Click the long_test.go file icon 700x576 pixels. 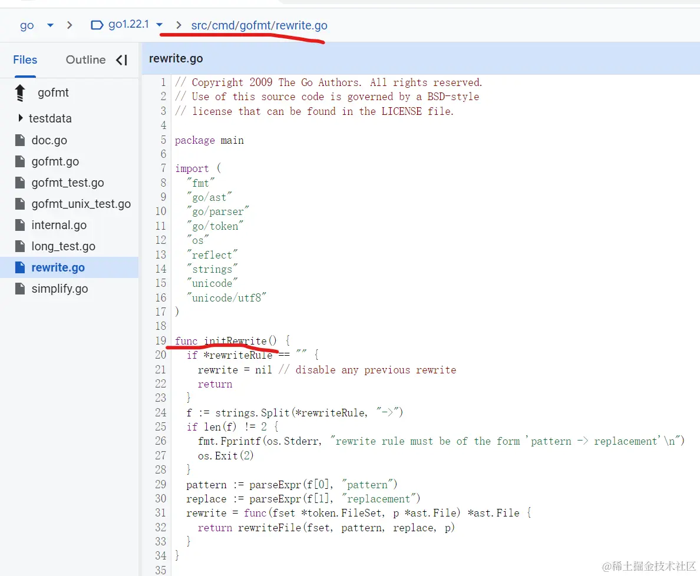pos(20,246)
